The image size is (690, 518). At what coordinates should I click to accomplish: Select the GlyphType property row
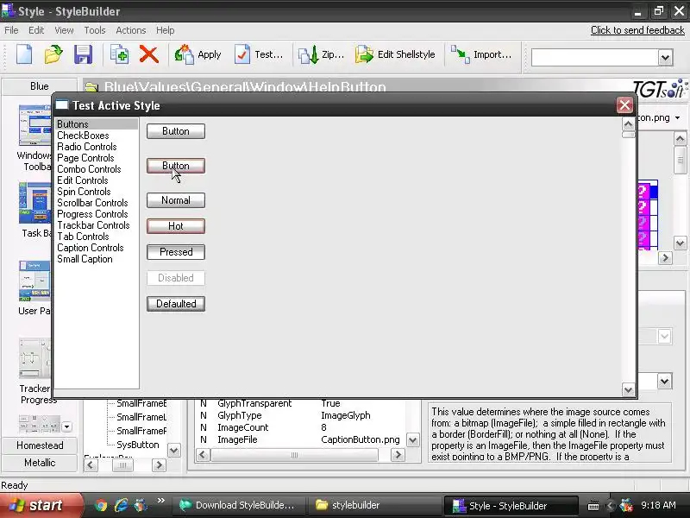[301, 415]
